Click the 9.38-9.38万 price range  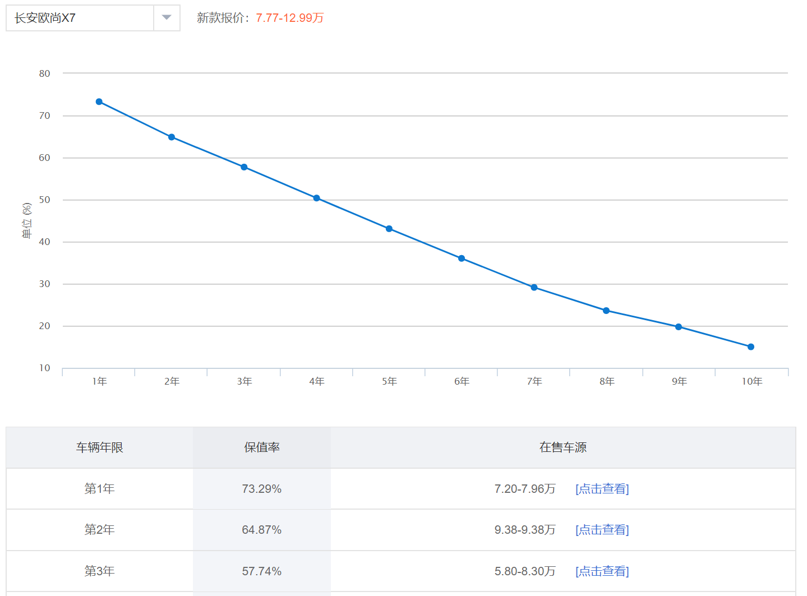pyautogui.click(x=525, y=530)
